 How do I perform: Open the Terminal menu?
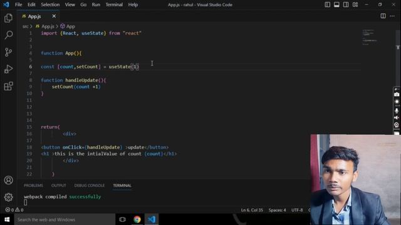(x=114, y=4)
